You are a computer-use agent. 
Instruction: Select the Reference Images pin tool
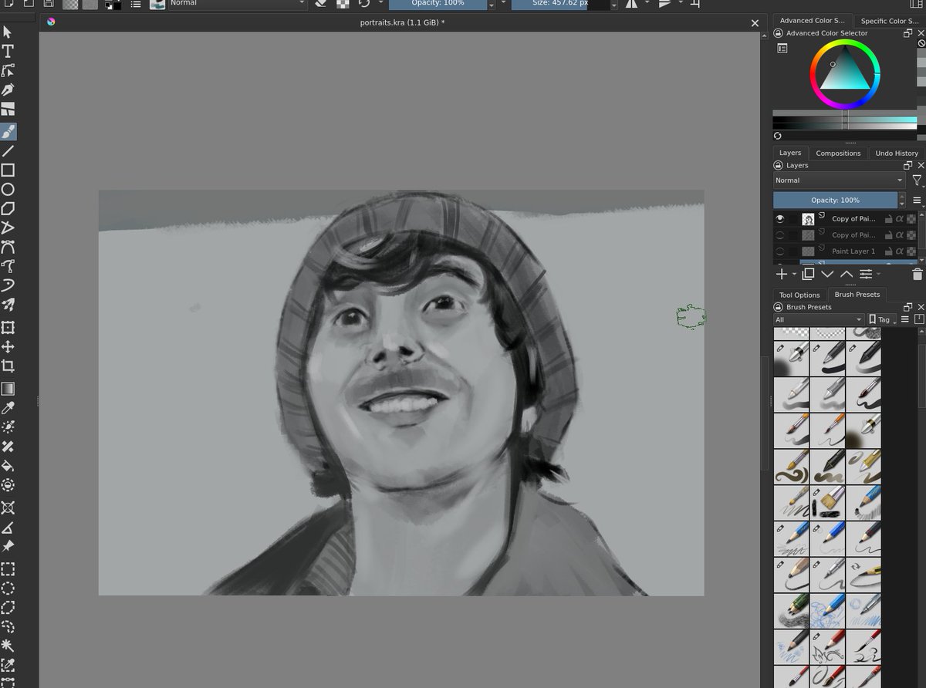coord(8,546)
